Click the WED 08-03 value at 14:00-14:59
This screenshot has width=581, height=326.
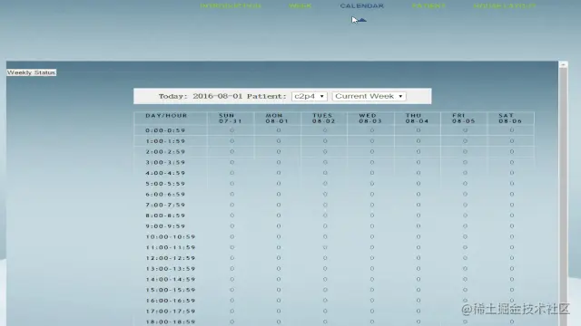pos(372,279)
